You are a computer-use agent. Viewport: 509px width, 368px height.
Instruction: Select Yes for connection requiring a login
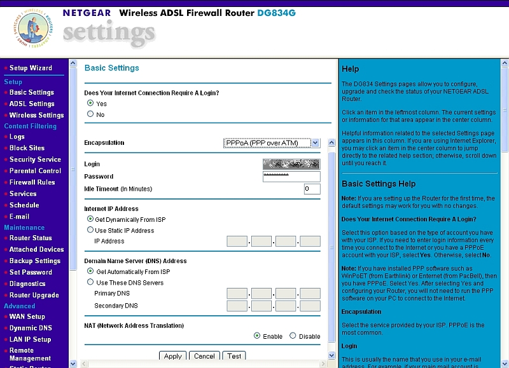click(90, 102)
